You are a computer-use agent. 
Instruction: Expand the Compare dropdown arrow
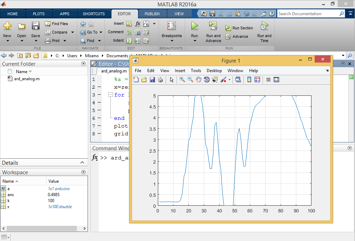(73, 32)
